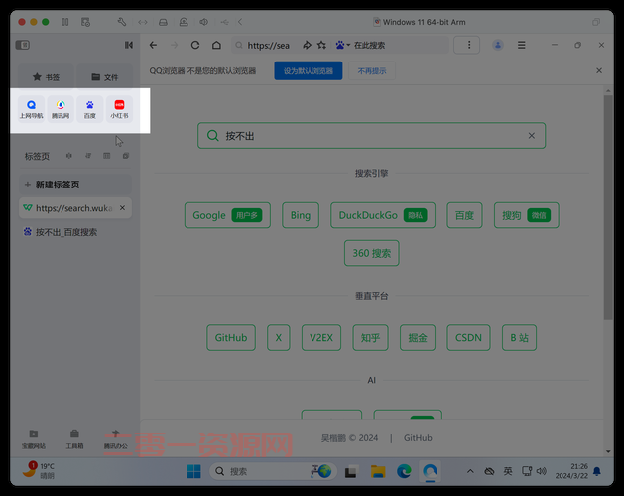The width and height of the screenshot is (624, 496).
Task: Select the 书签 bookmarks tab
Action: tap(46, 77)
